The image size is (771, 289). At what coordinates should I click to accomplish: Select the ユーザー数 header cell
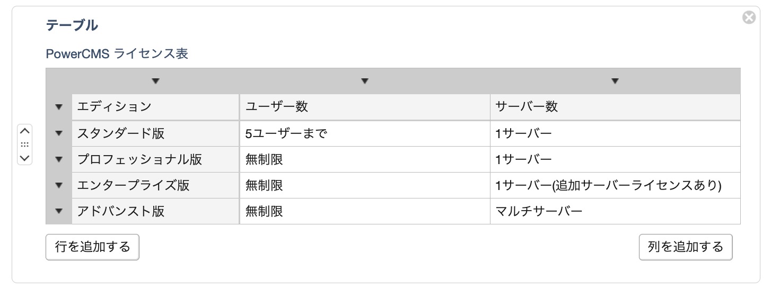(364, 107)
